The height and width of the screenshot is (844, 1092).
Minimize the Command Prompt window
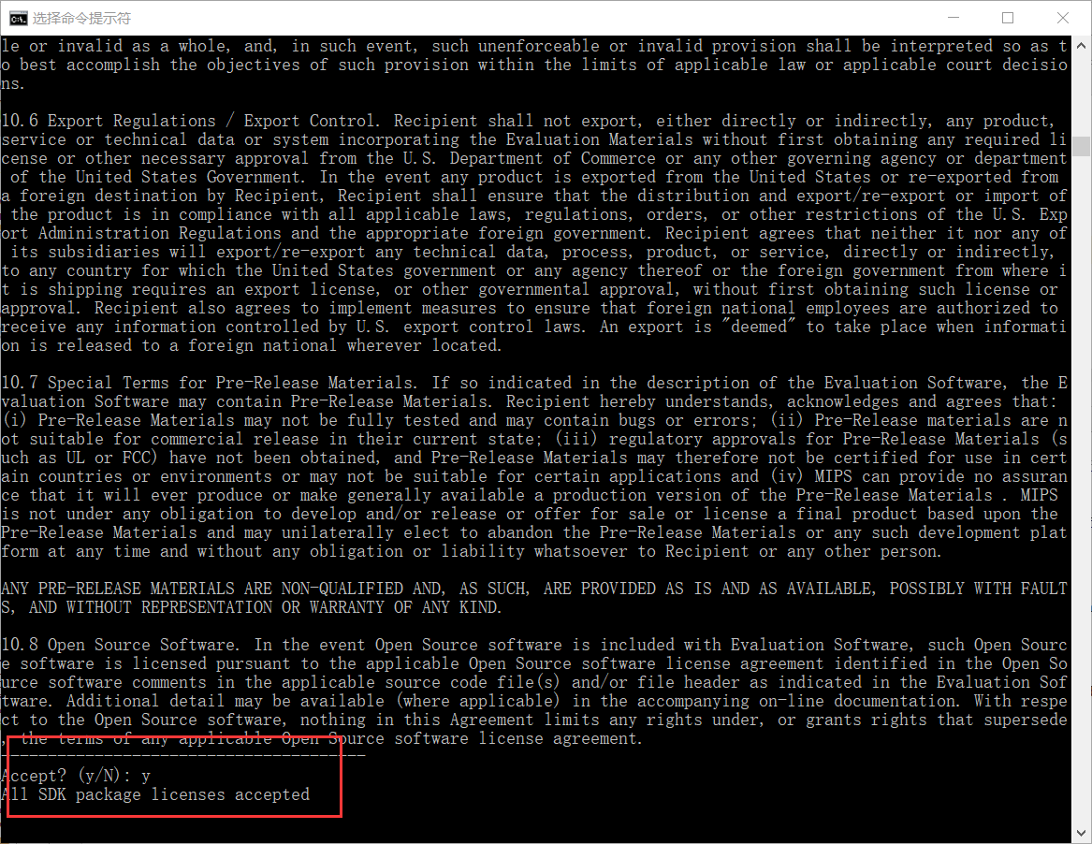tap(954, 18)
